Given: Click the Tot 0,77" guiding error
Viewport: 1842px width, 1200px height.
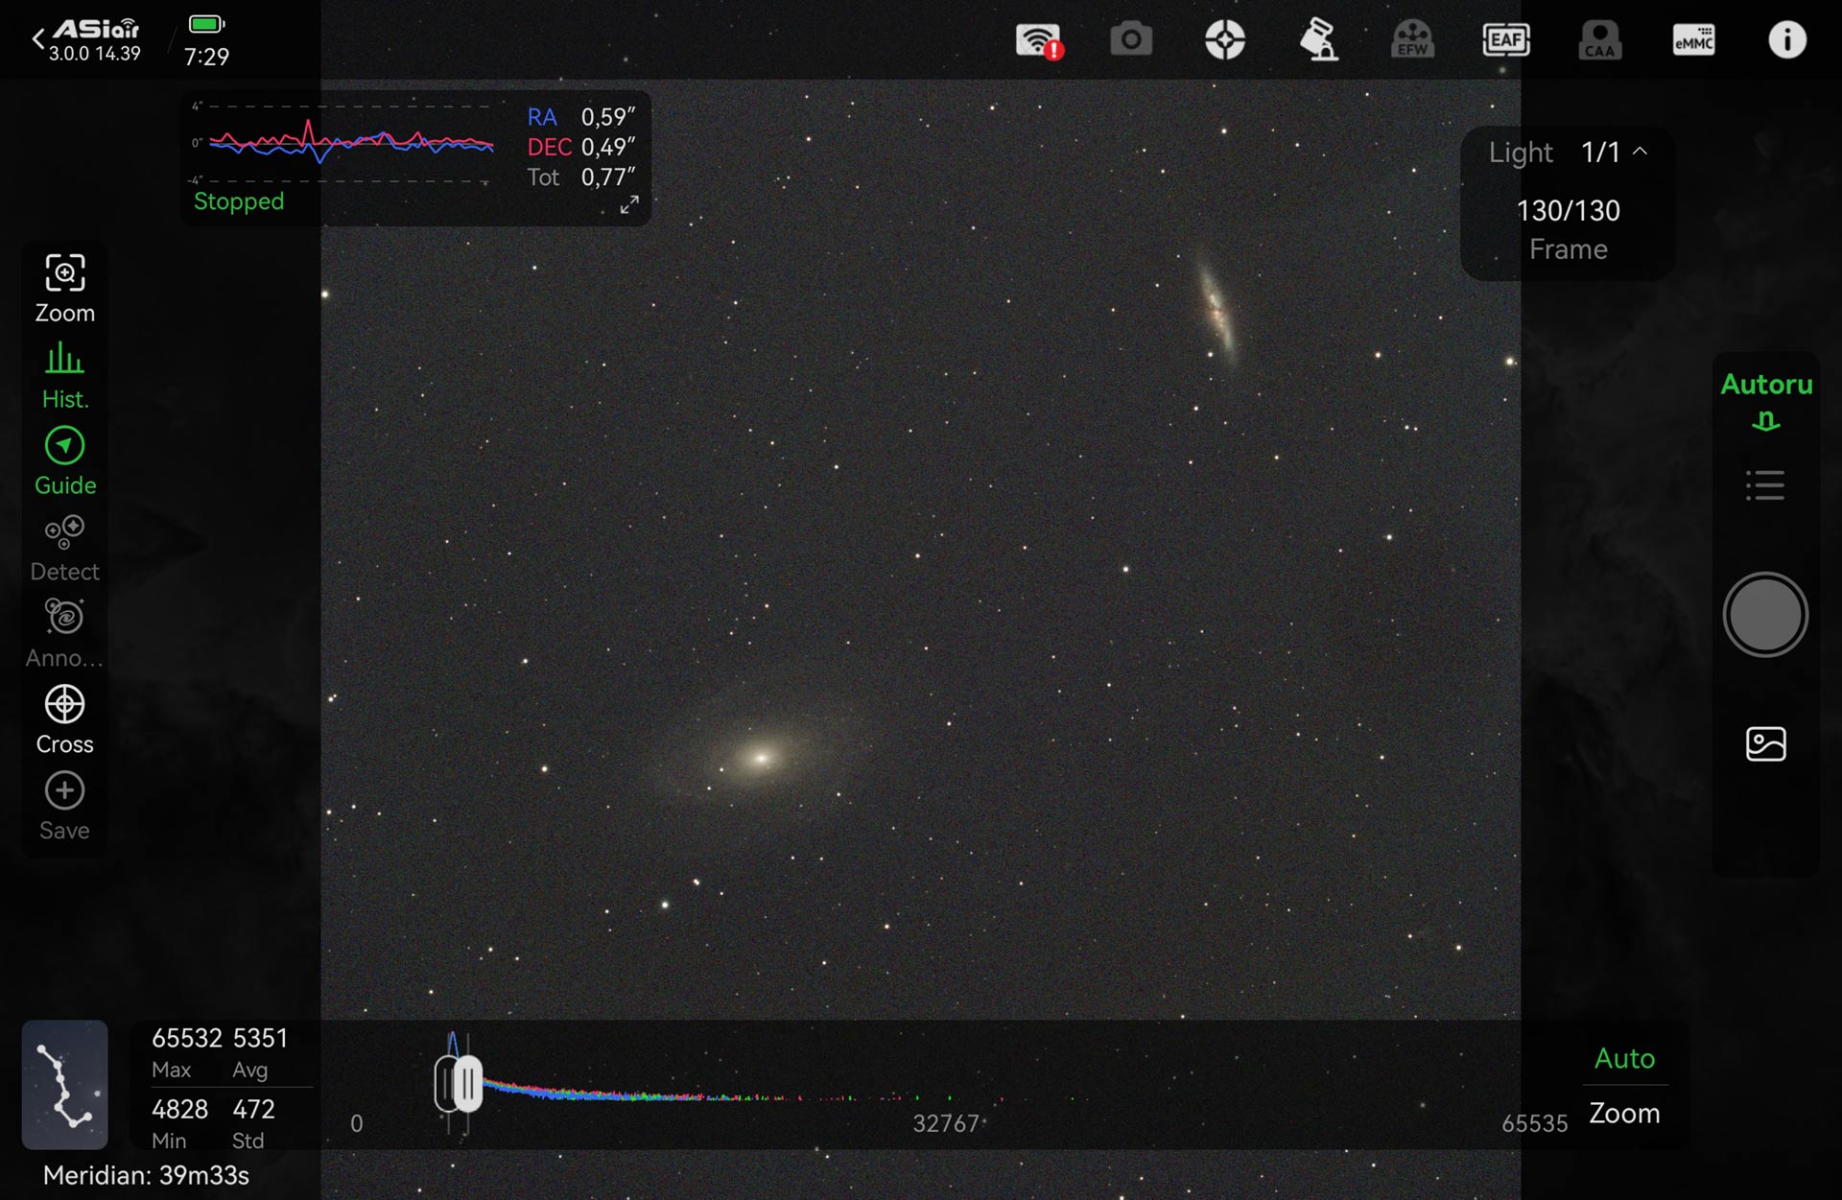Looking at the screenshot, I should [x=580, y=177].
